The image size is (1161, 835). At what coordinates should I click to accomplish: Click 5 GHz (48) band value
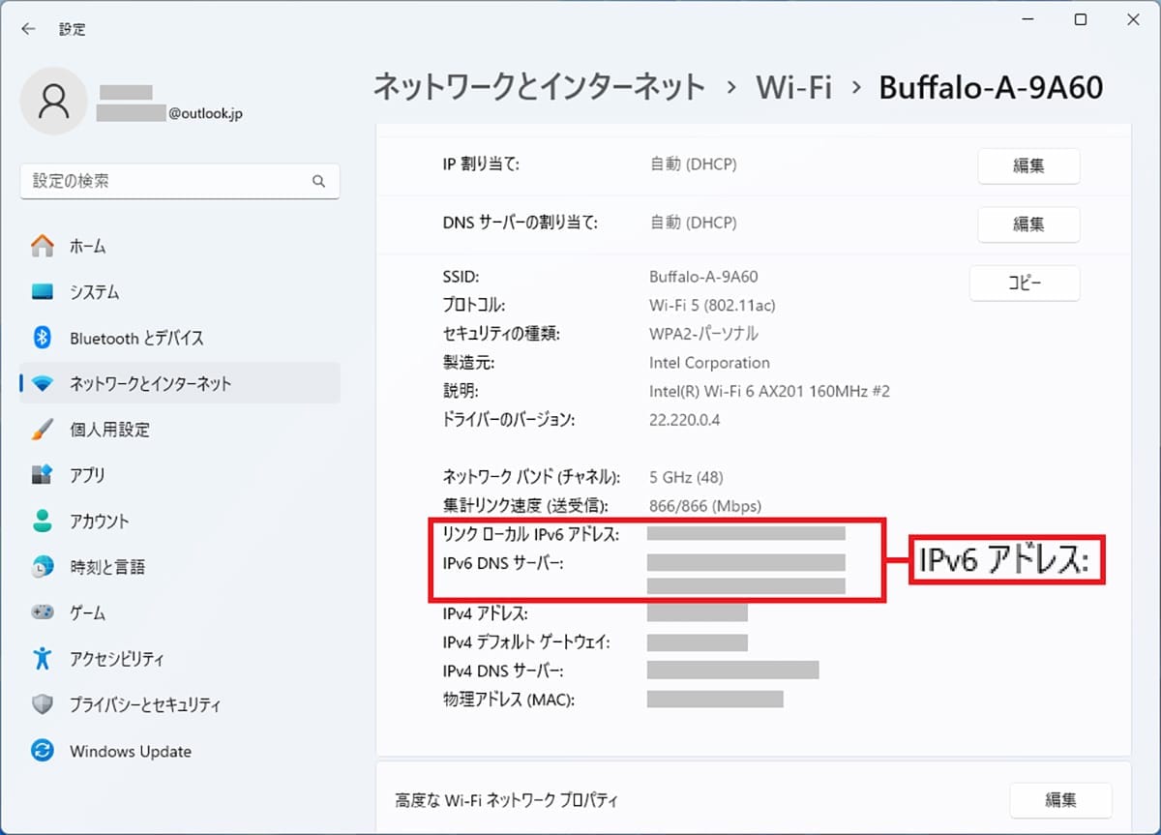pos(686,477)
